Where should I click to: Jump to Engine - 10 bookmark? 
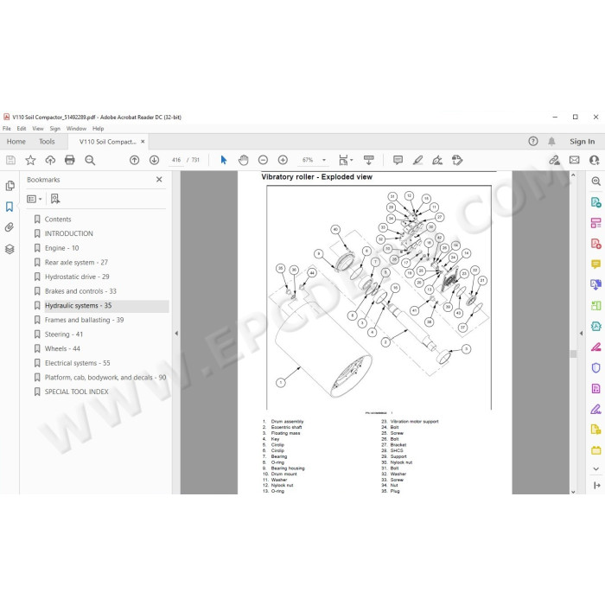[x=61, y=248]
